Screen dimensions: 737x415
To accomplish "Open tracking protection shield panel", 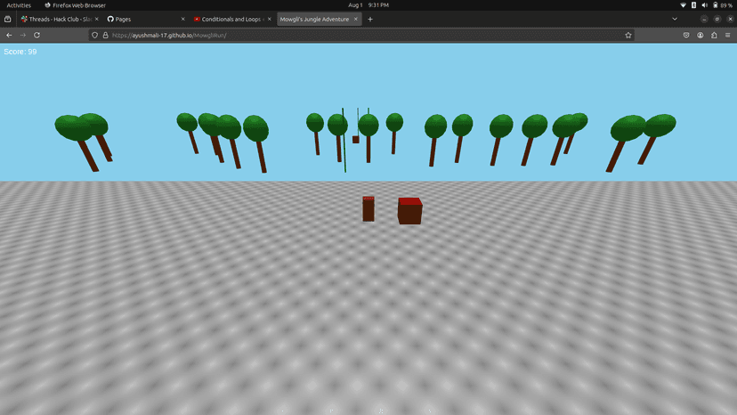I will coord(94,36).
